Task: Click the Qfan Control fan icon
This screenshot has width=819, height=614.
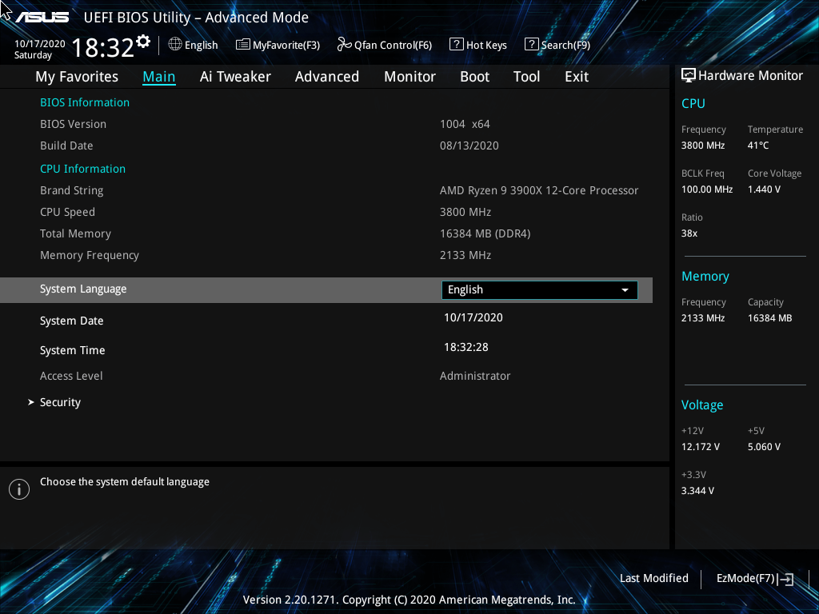Action: point(344,45)
